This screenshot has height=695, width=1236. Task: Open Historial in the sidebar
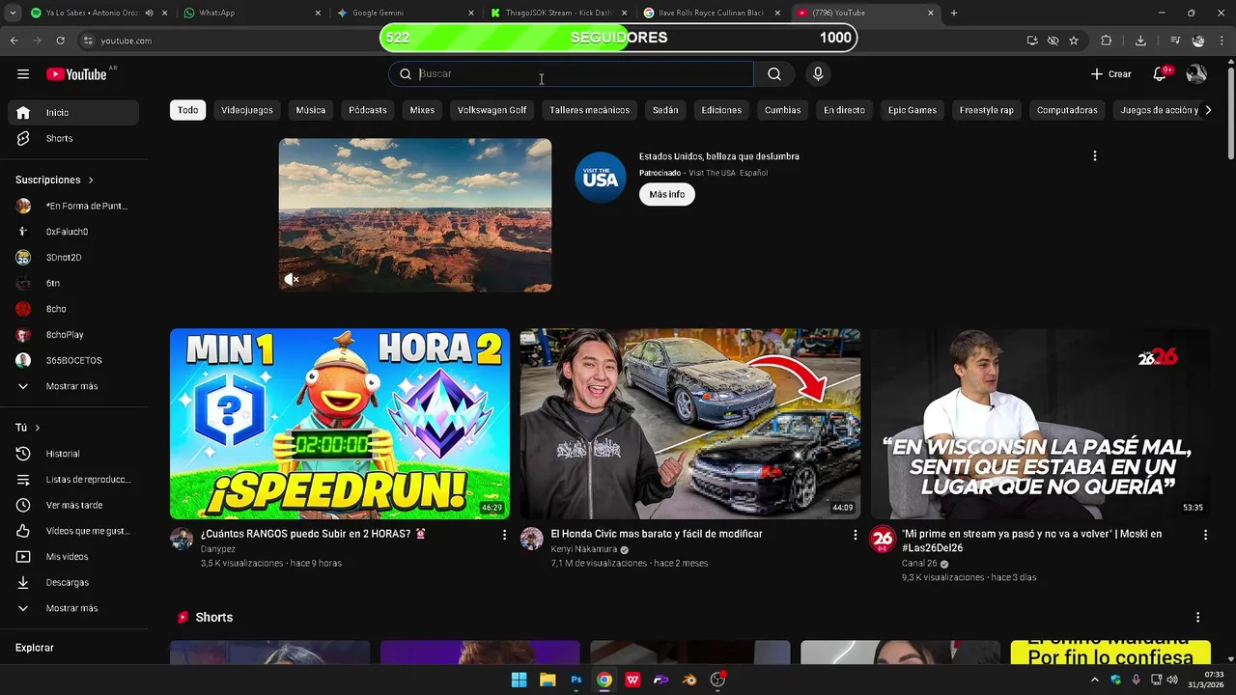(73, 454)
